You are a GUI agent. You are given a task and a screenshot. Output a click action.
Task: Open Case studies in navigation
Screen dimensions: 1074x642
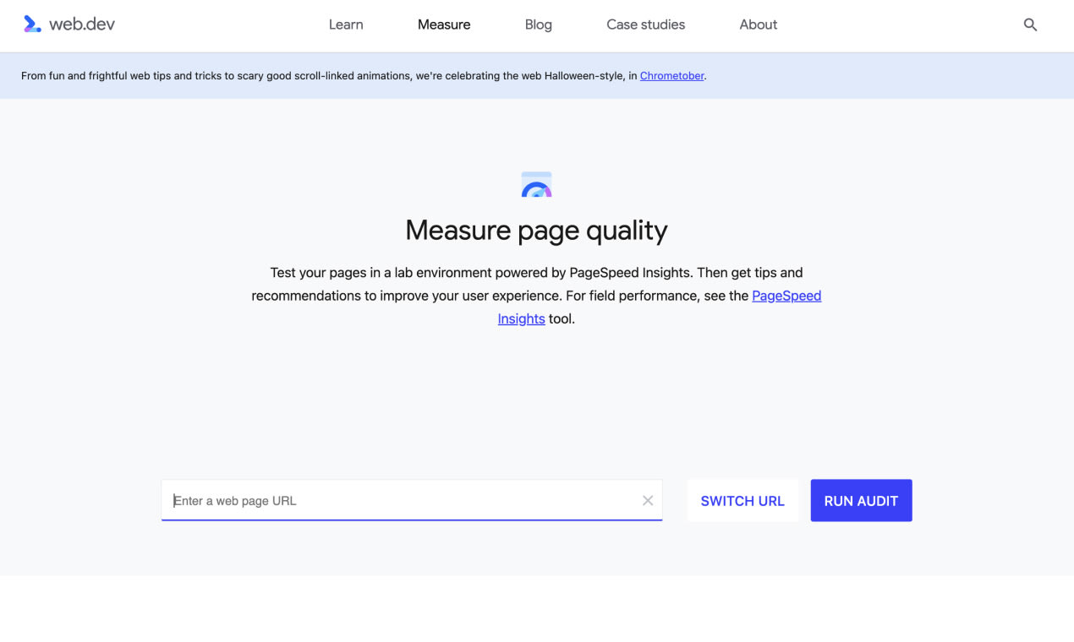pos(646,24)
